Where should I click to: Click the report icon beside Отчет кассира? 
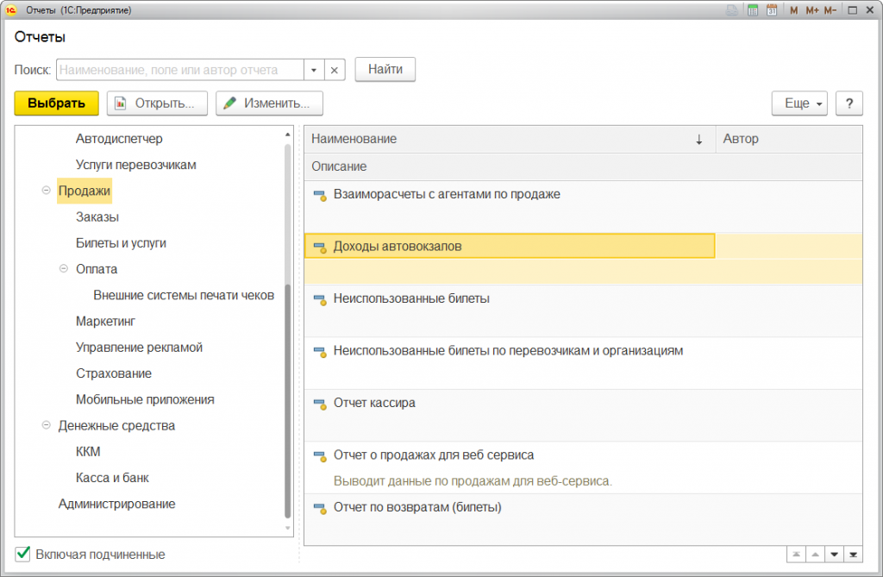[319, 404]
